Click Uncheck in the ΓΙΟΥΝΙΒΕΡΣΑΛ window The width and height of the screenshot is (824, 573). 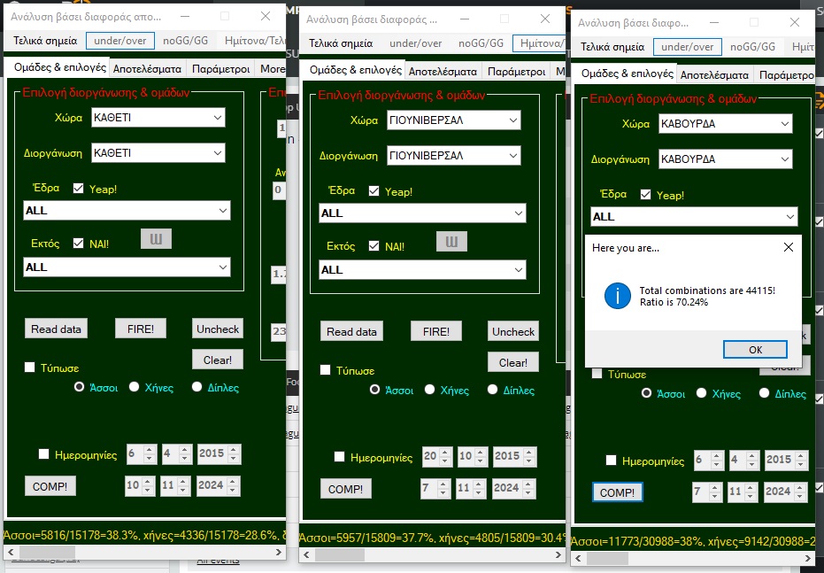pos(513,332)
